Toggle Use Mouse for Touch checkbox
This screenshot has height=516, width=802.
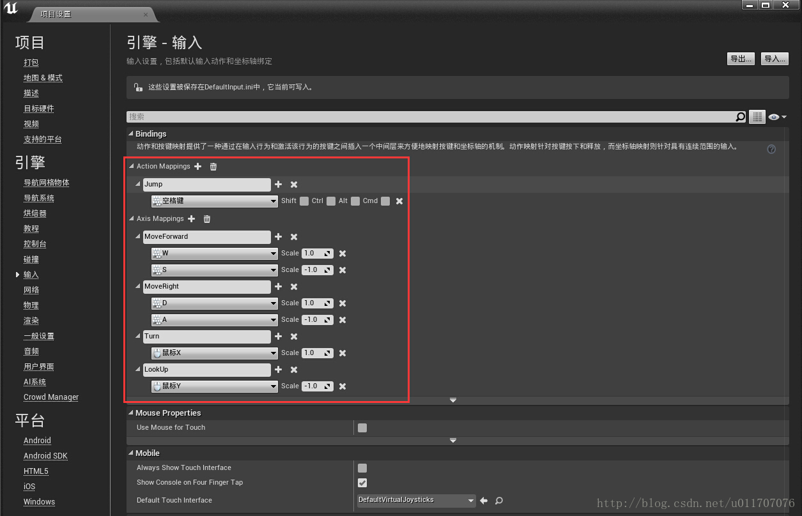(x=362, y=428)
